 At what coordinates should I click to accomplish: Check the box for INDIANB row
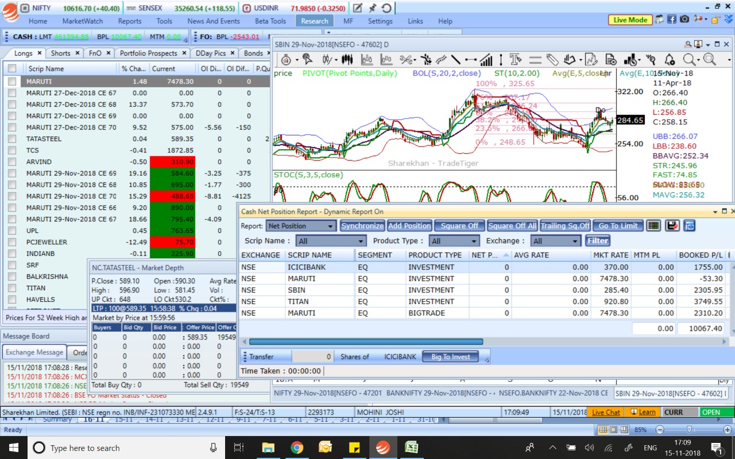pos(12,254)
